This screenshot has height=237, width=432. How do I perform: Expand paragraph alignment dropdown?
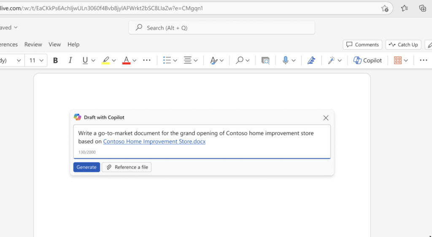[196, 61]
